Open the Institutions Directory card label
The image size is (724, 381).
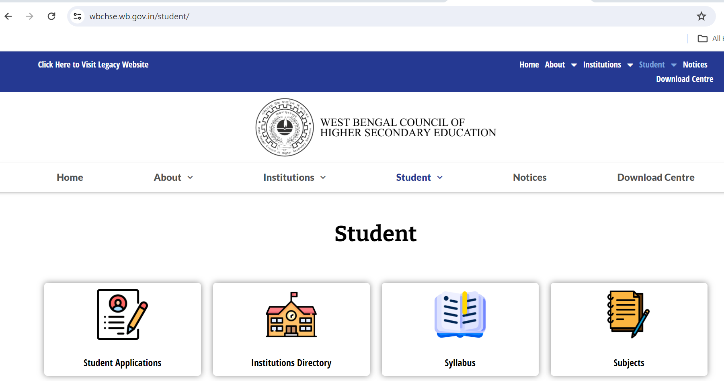coord(291,363)
